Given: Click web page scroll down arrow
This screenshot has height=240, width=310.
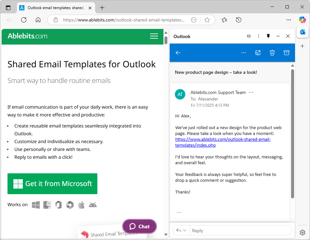Looking at the screenshot, I should click(x=166, y=234).
